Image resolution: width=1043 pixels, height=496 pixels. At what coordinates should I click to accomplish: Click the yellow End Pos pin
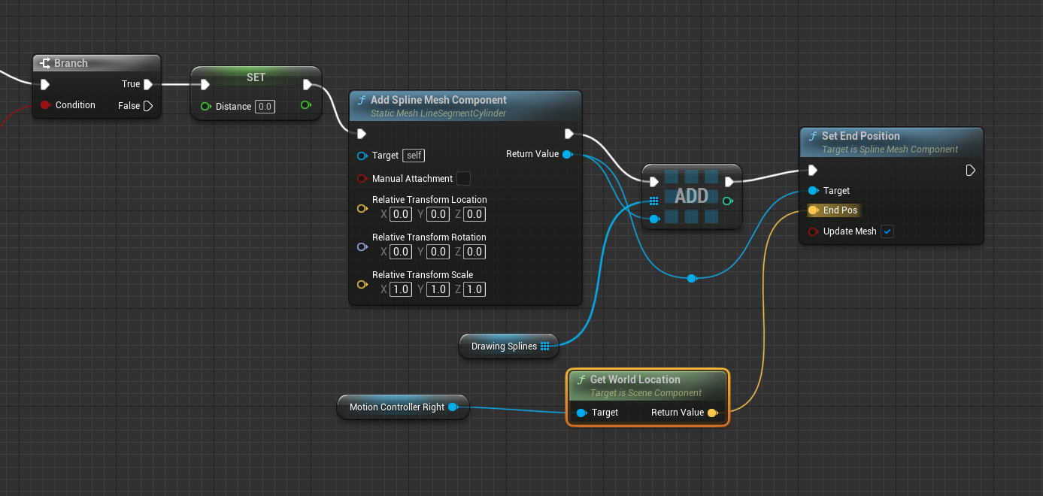(813, 210)
